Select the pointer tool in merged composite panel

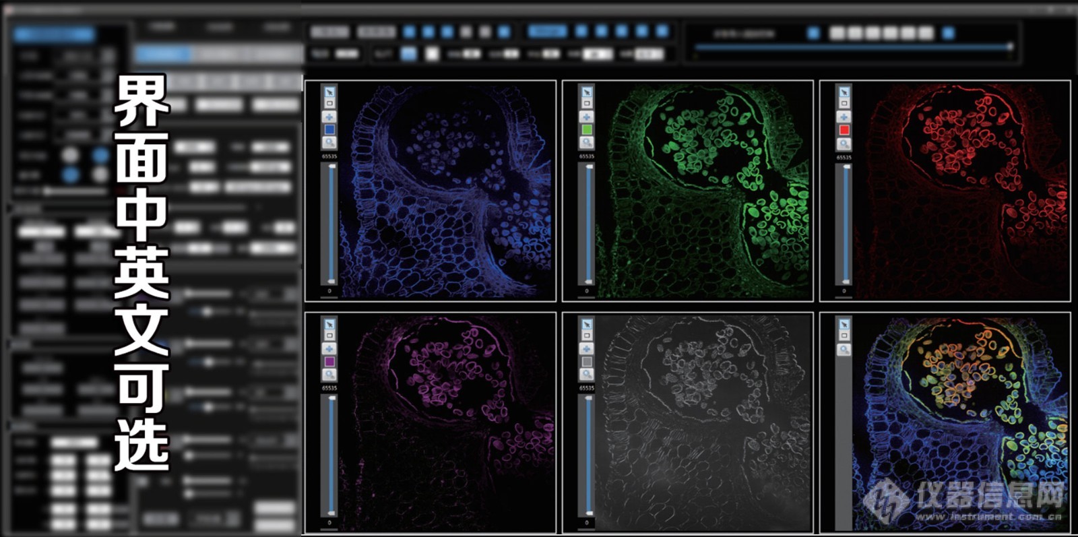(844, 323)
